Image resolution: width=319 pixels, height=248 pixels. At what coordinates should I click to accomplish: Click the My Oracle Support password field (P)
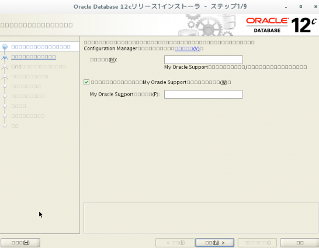click(x=203, y=95)
